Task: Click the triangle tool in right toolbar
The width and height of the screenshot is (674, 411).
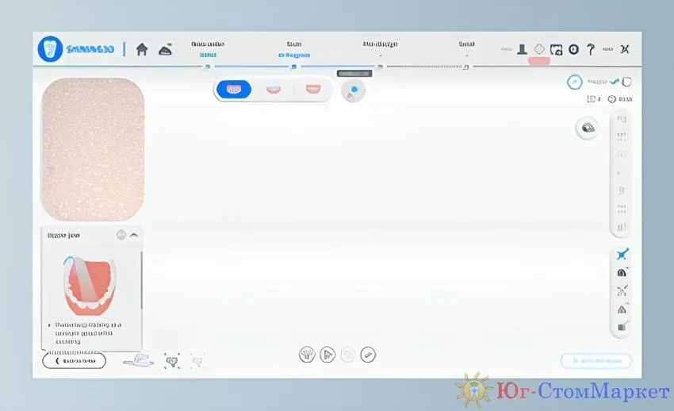Action: pos(622,309)
